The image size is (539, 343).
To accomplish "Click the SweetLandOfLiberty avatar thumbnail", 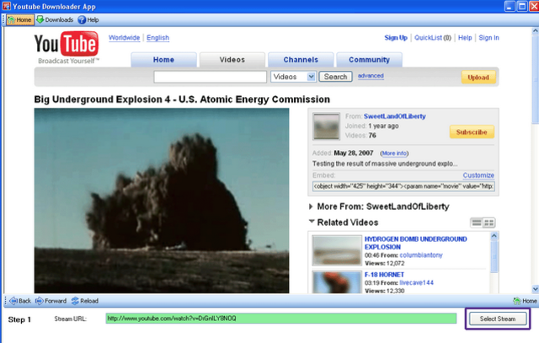I will tap(326, 126).
